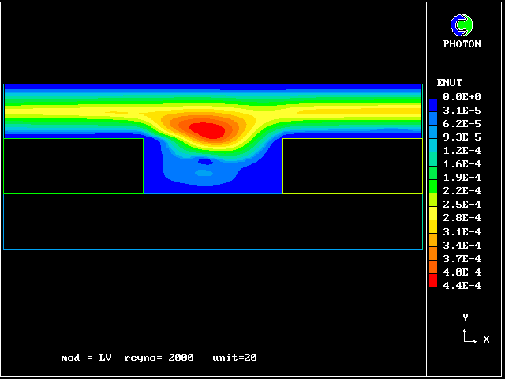505x379 pixels.
Task: Click the Y axis label
Action: [x=466, y=317]
